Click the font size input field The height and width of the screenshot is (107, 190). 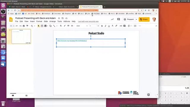click(94, 26)
